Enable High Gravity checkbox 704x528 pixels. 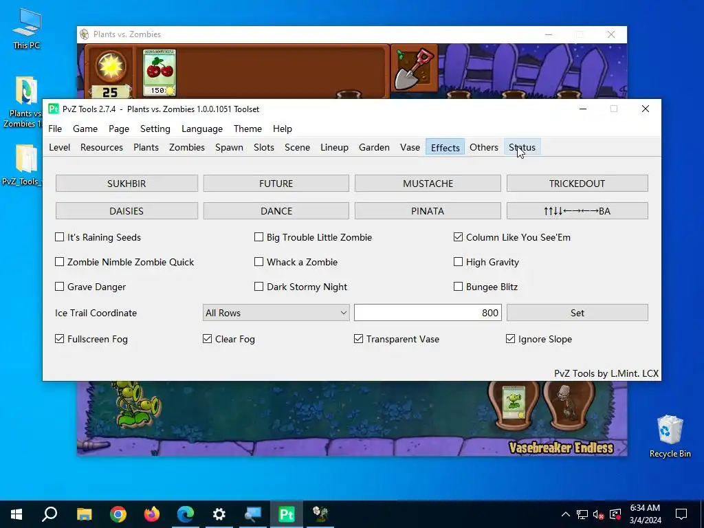tap(458, 262)
